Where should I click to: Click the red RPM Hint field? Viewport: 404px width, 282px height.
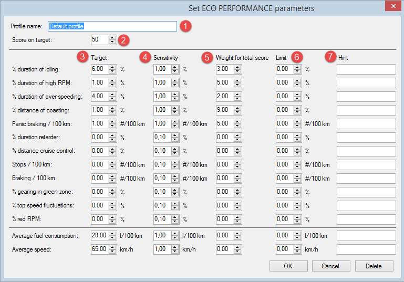click(366, 219)
